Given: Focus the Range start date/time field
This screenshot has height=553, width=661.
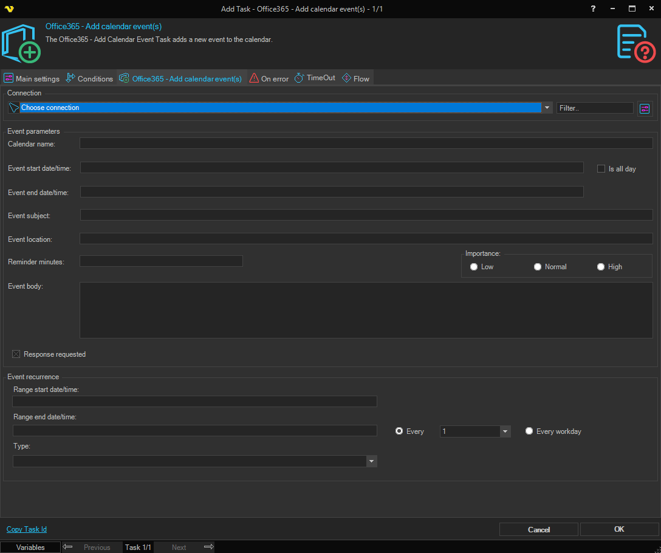Looking at the screenshot, I should [195, 401].
